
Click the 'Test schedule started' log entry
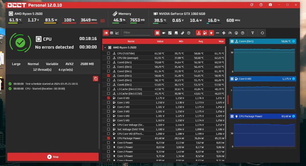click(51, 84)
